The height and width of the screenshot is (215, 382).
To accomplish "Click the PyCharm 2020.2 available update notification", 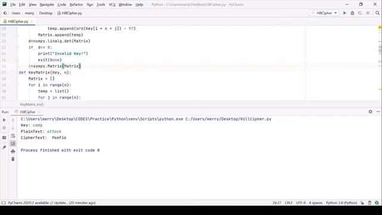I will coord(52,203).
